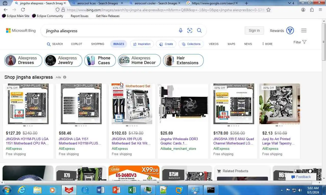Launch Internet Explorer from taskbar
Image resolution: width=326 pixels, height=195 pixels.
22,190
